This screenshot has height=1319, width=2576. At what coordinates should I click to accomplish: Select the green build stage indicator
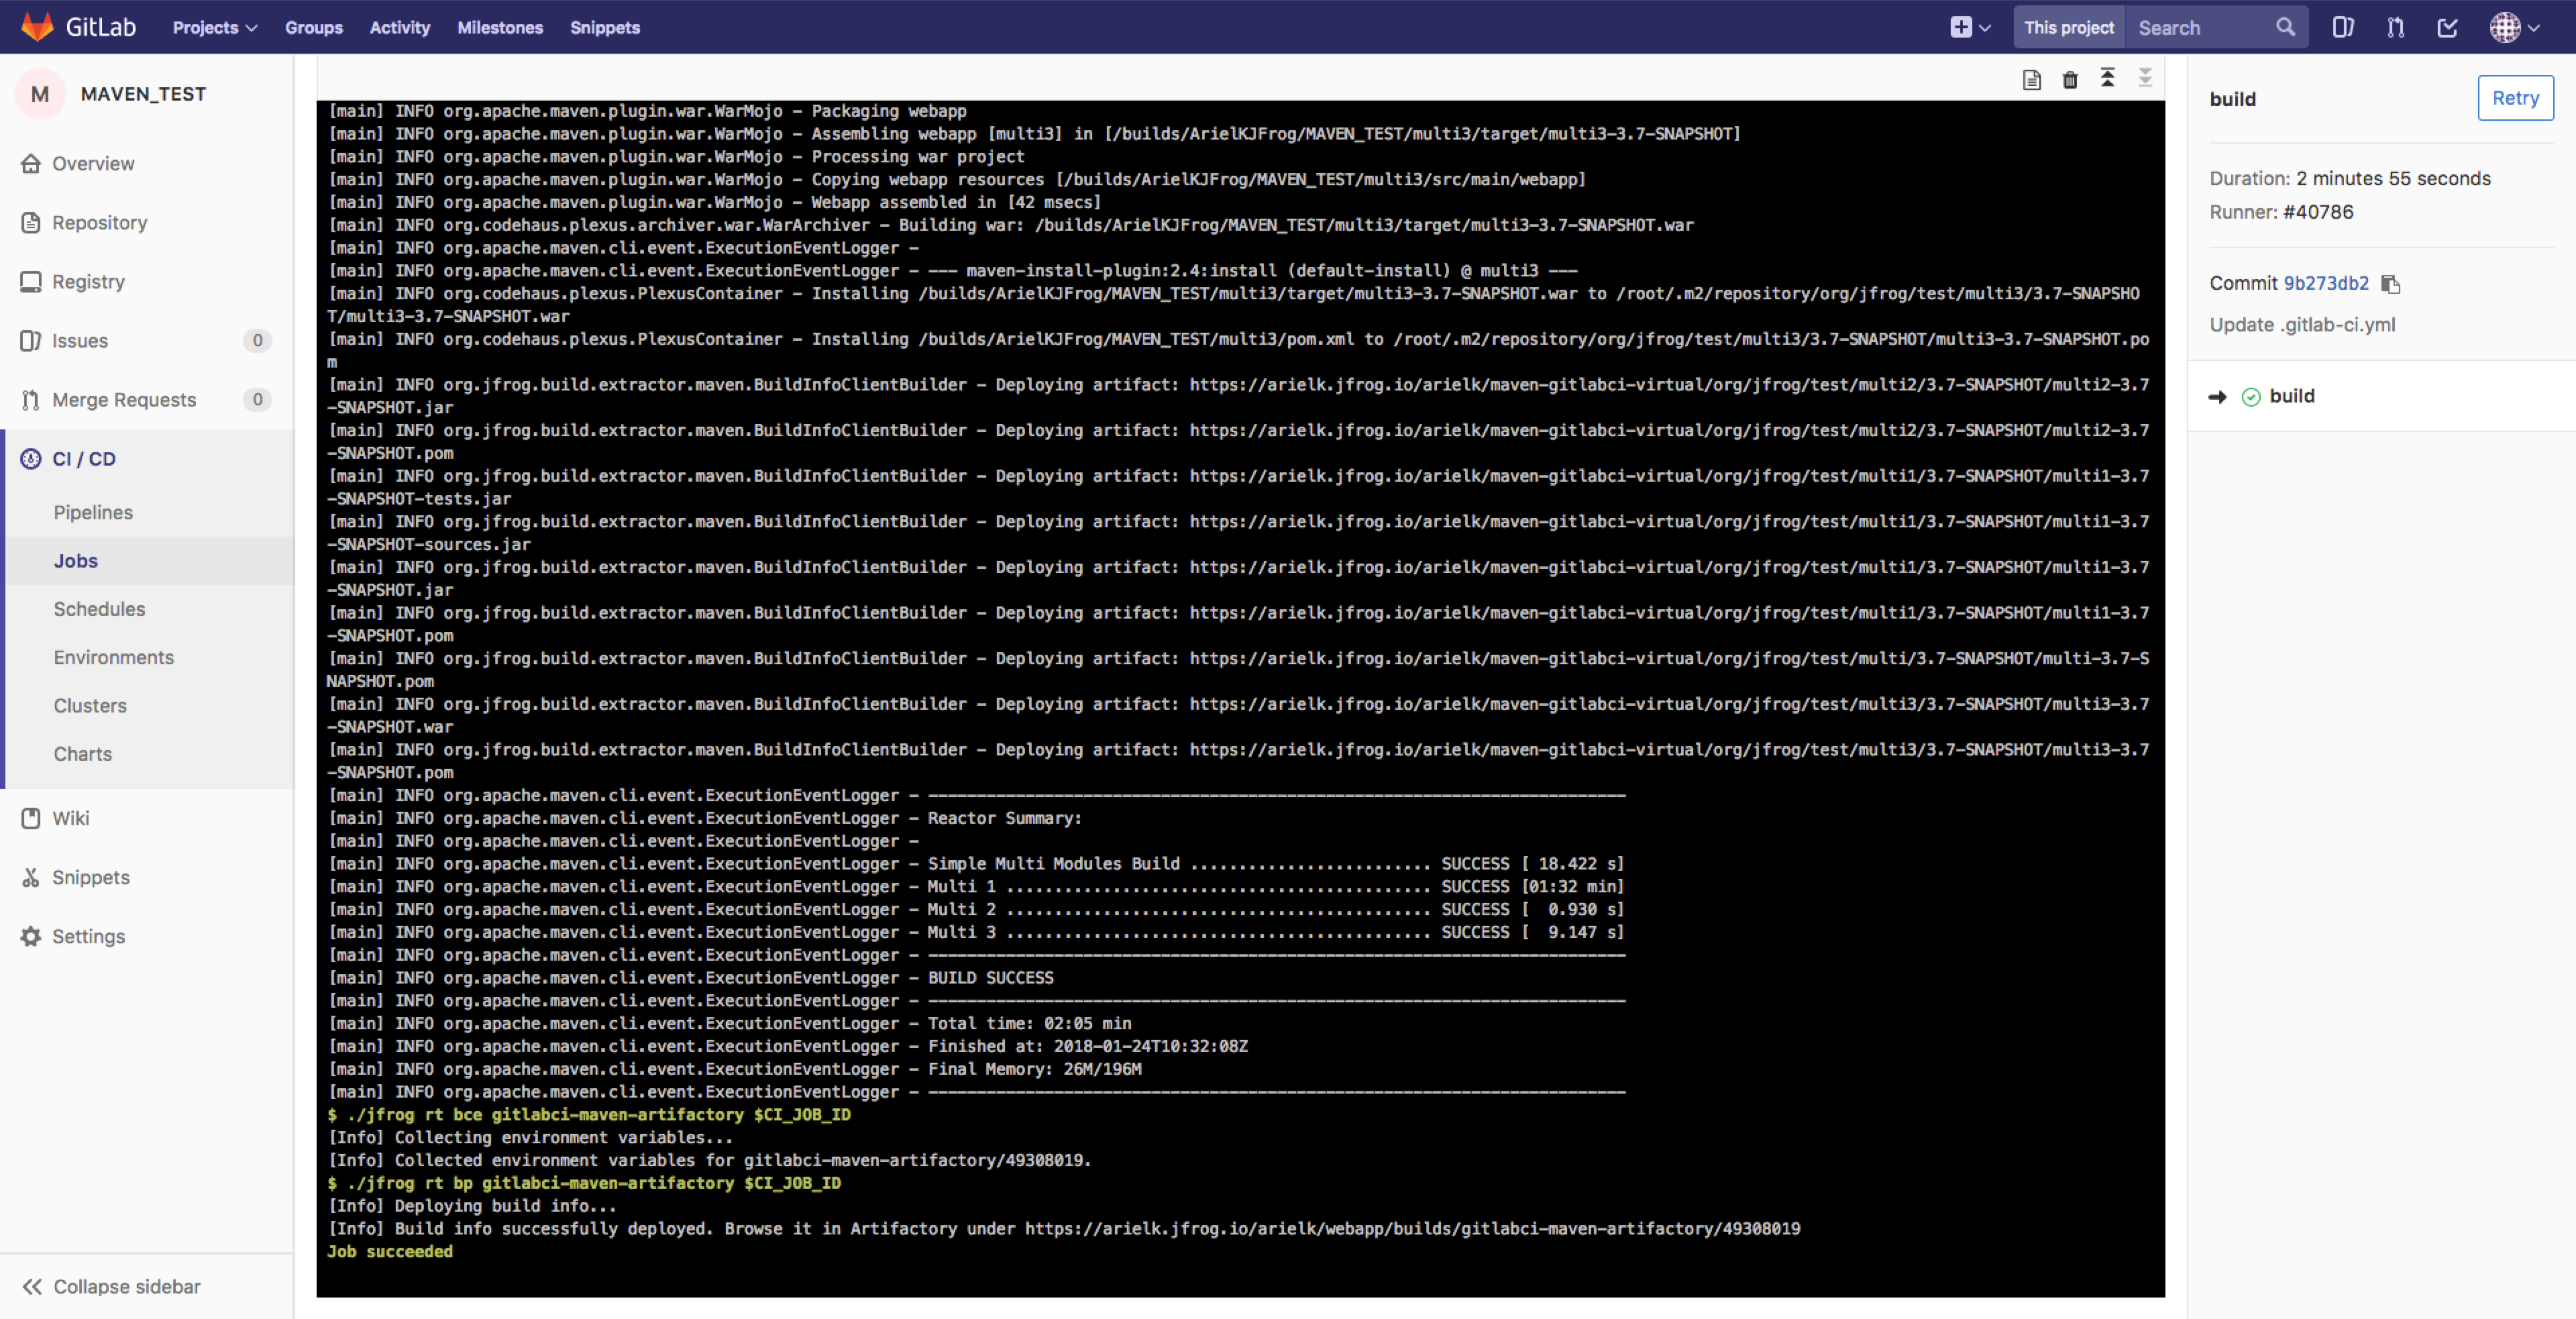[x=2251, y=396]
